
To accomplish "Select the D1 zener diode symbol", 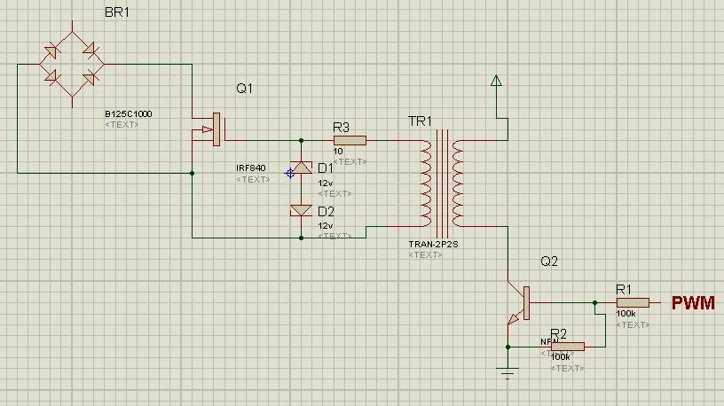I will 301,168.
